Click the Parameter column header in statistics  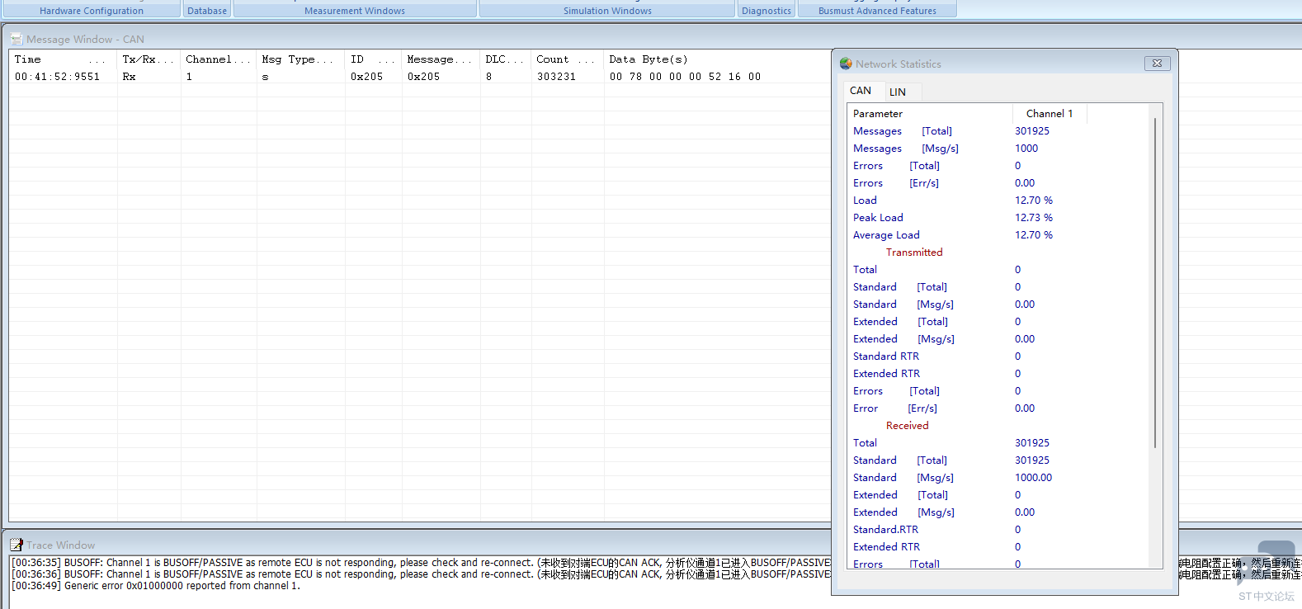(x=929, y=114)
